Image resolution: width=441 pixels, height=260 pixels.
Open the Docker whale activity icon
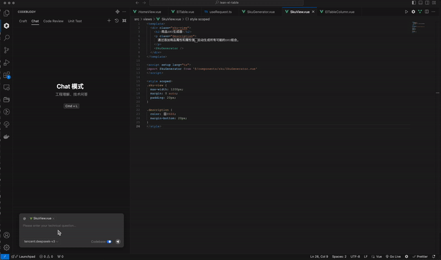(x=6, y=136)
